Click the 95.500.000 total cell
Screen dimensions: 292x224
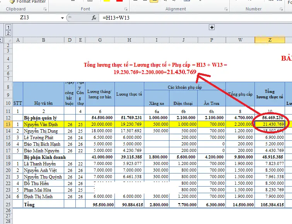coord(100,204)
